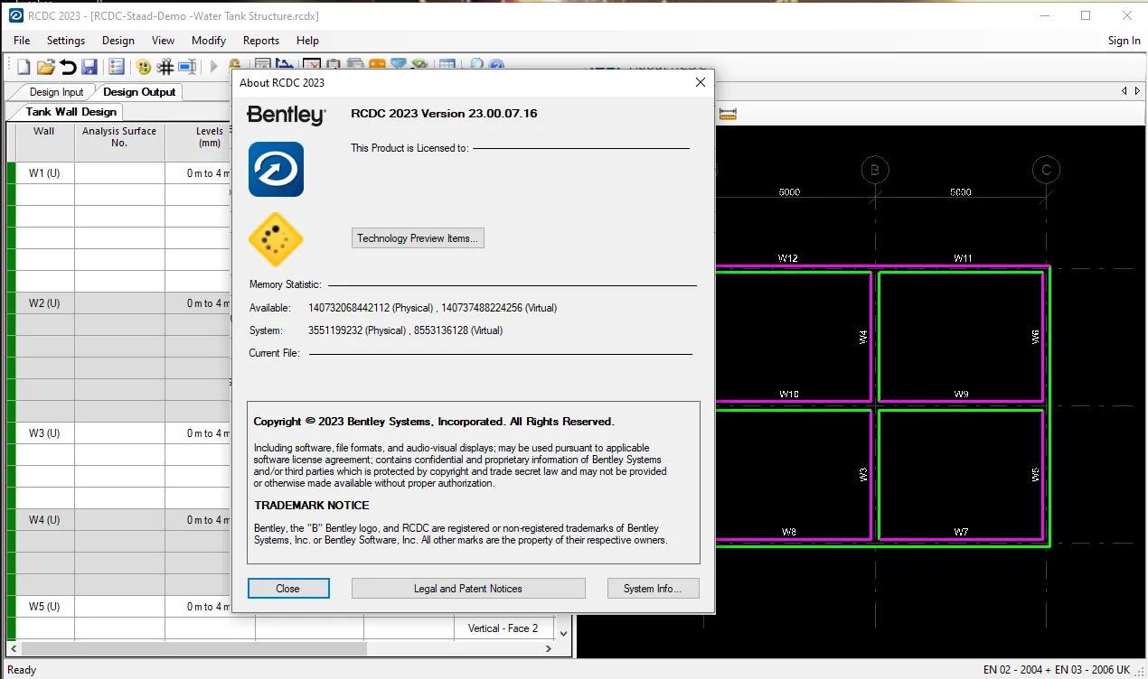Click wall label W8 in the plan

787,532
